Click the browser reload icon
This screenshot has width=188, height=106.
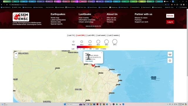(7, 5)
